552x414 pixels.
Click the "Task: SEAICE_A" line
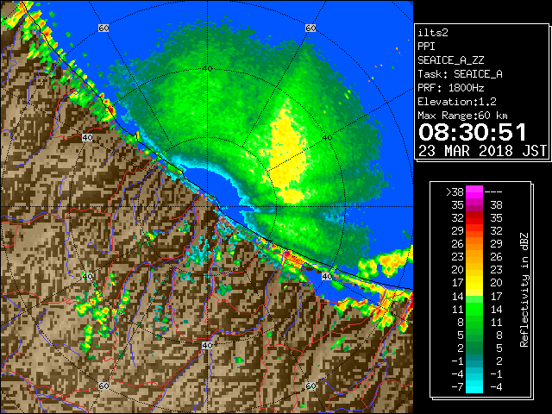click(460, 74)
